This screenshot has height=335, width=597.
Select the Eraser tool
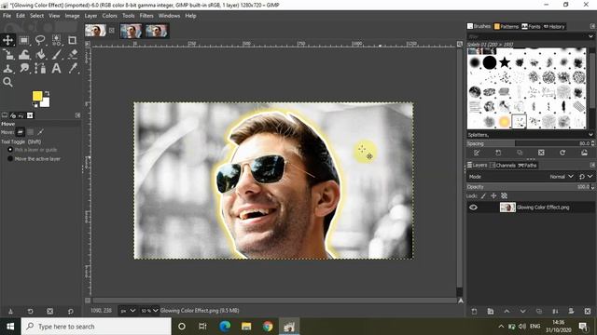point(73,55)
